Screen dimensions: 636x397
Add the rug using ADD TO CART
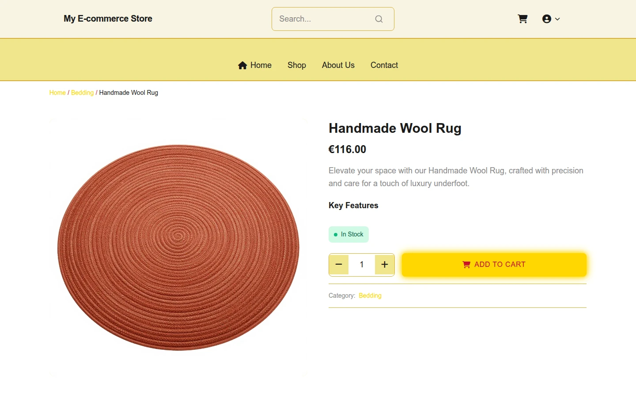(494, 265)
